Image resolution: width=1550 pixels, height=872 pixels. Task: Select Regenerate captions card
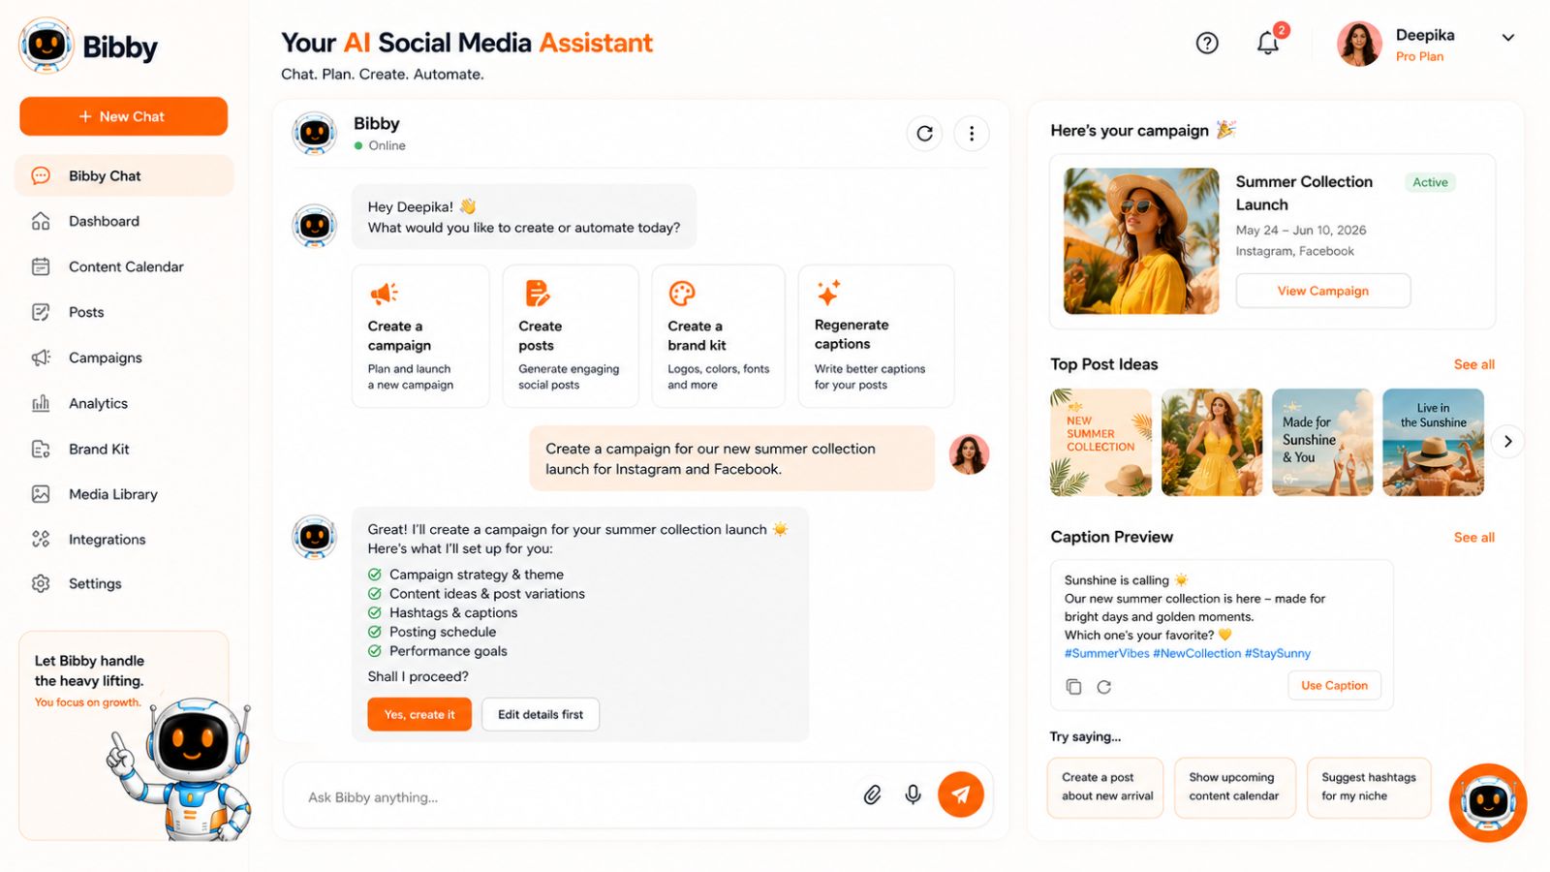coord(876,336)
